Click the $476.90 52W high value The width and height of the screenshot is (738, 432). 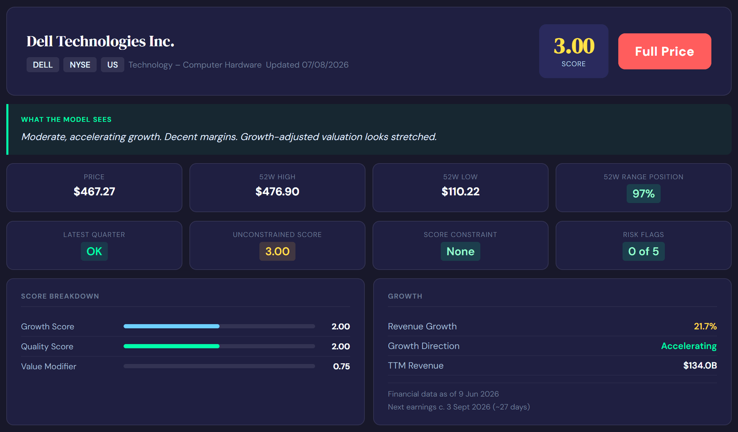pyautogui.click(x=277, y=191)
